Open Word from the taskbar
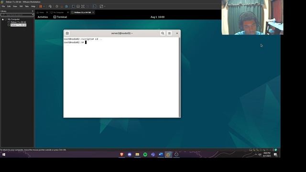 (161, 154)
